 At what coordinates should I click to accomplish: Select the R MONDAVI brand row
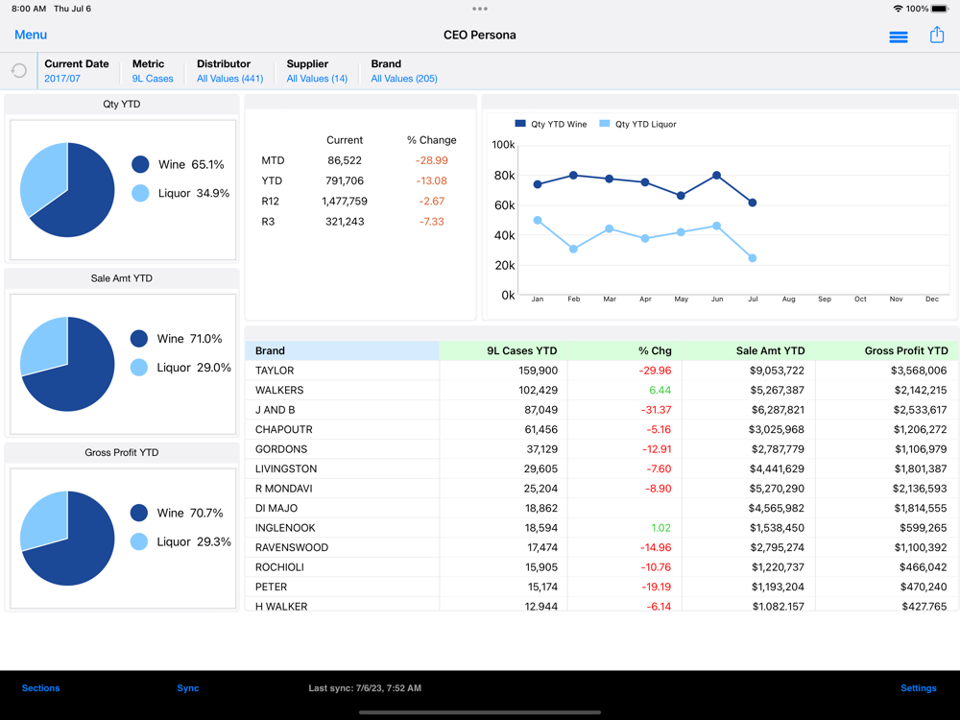point(602,489)
